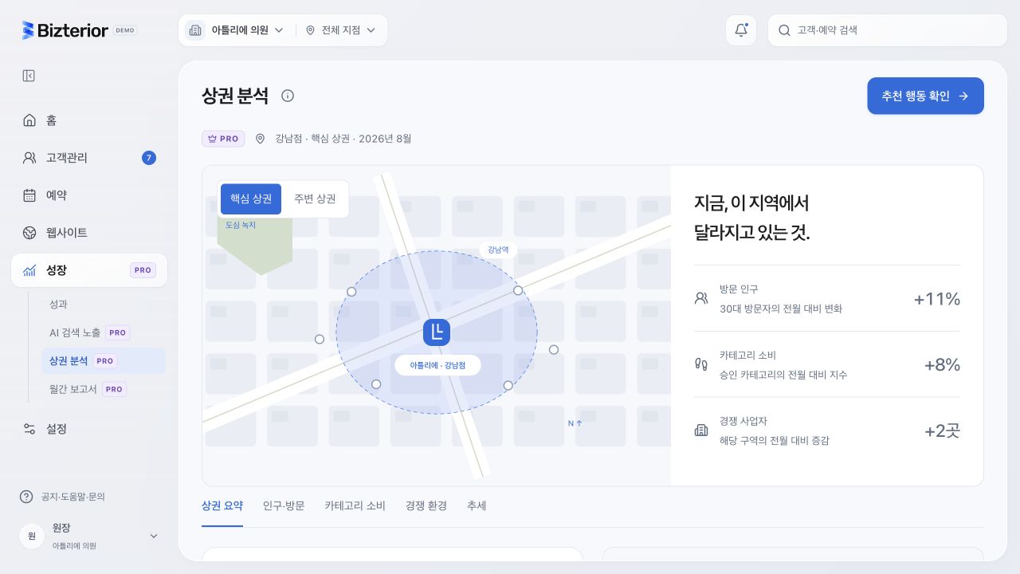
Task: Click the 고객관리 people icon
Action: 29,158
